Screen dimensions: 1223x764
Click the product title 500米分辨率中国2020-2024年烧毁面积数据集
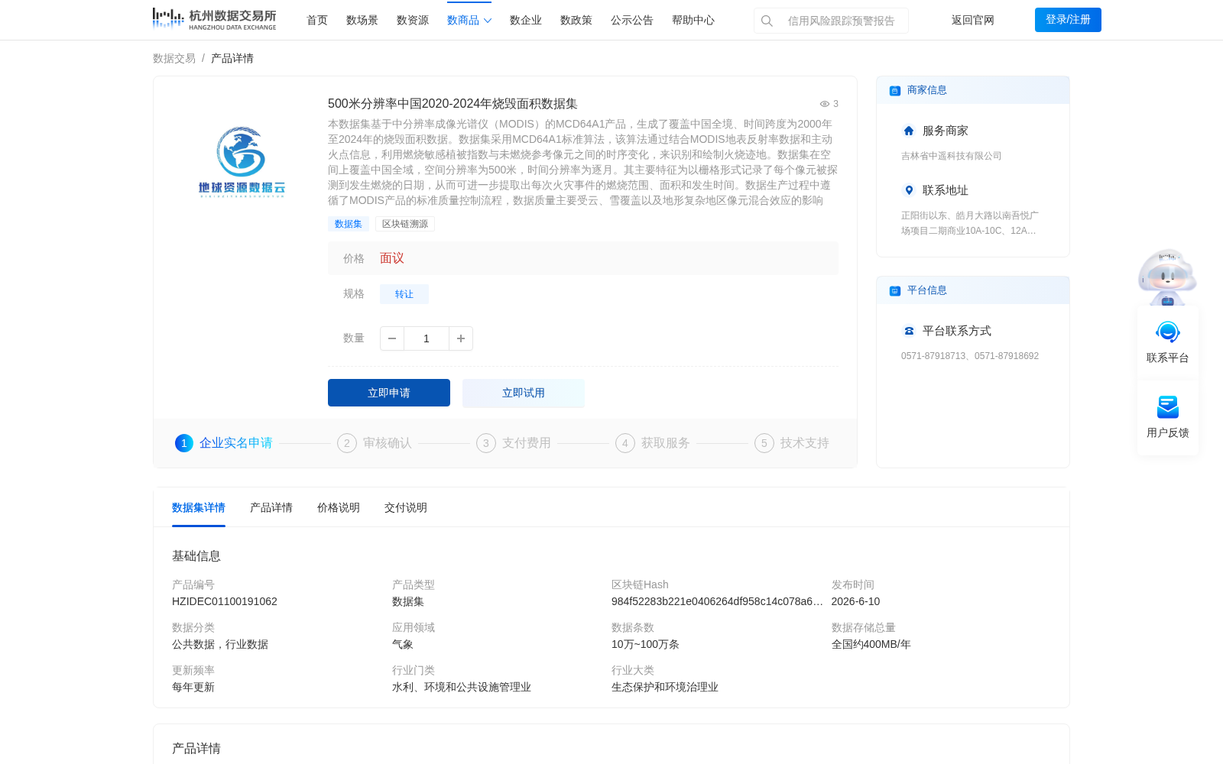pos(453,104)
